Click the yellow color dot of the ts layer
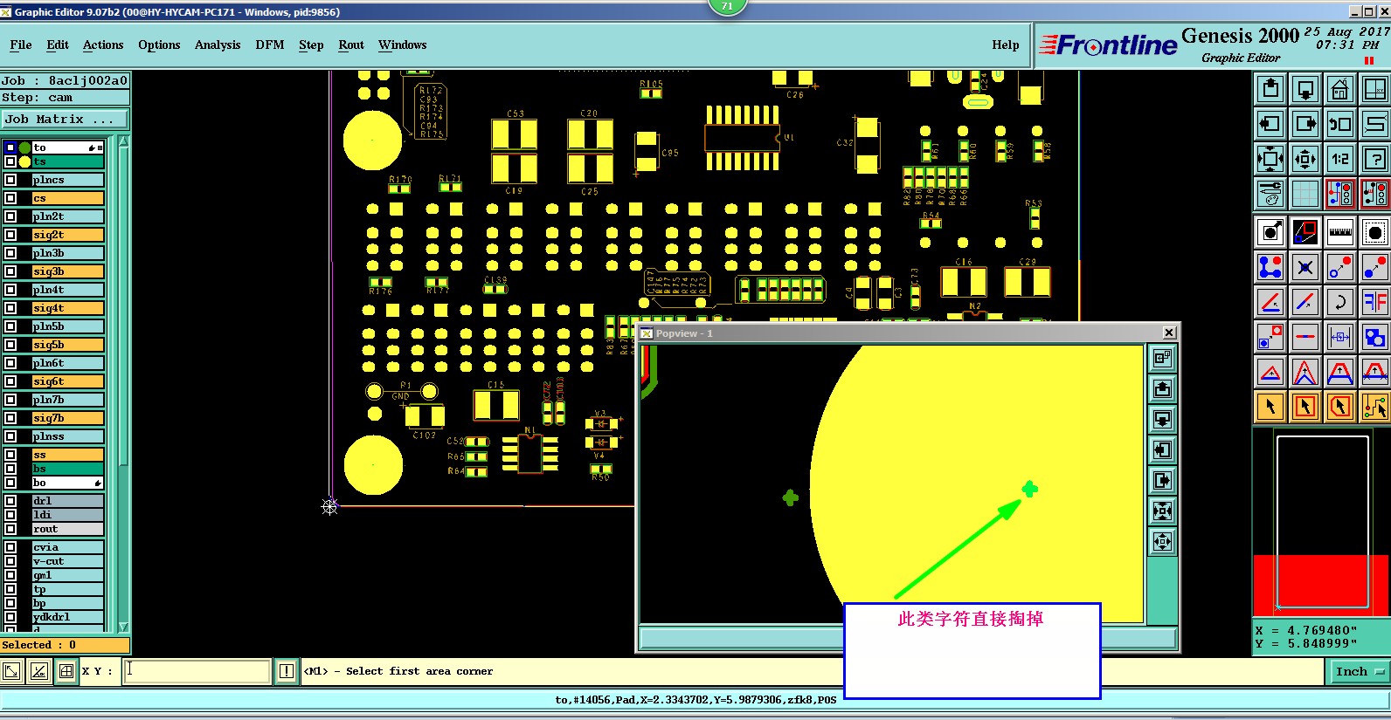The image size is (1391, 720). [x=24, y=161]
